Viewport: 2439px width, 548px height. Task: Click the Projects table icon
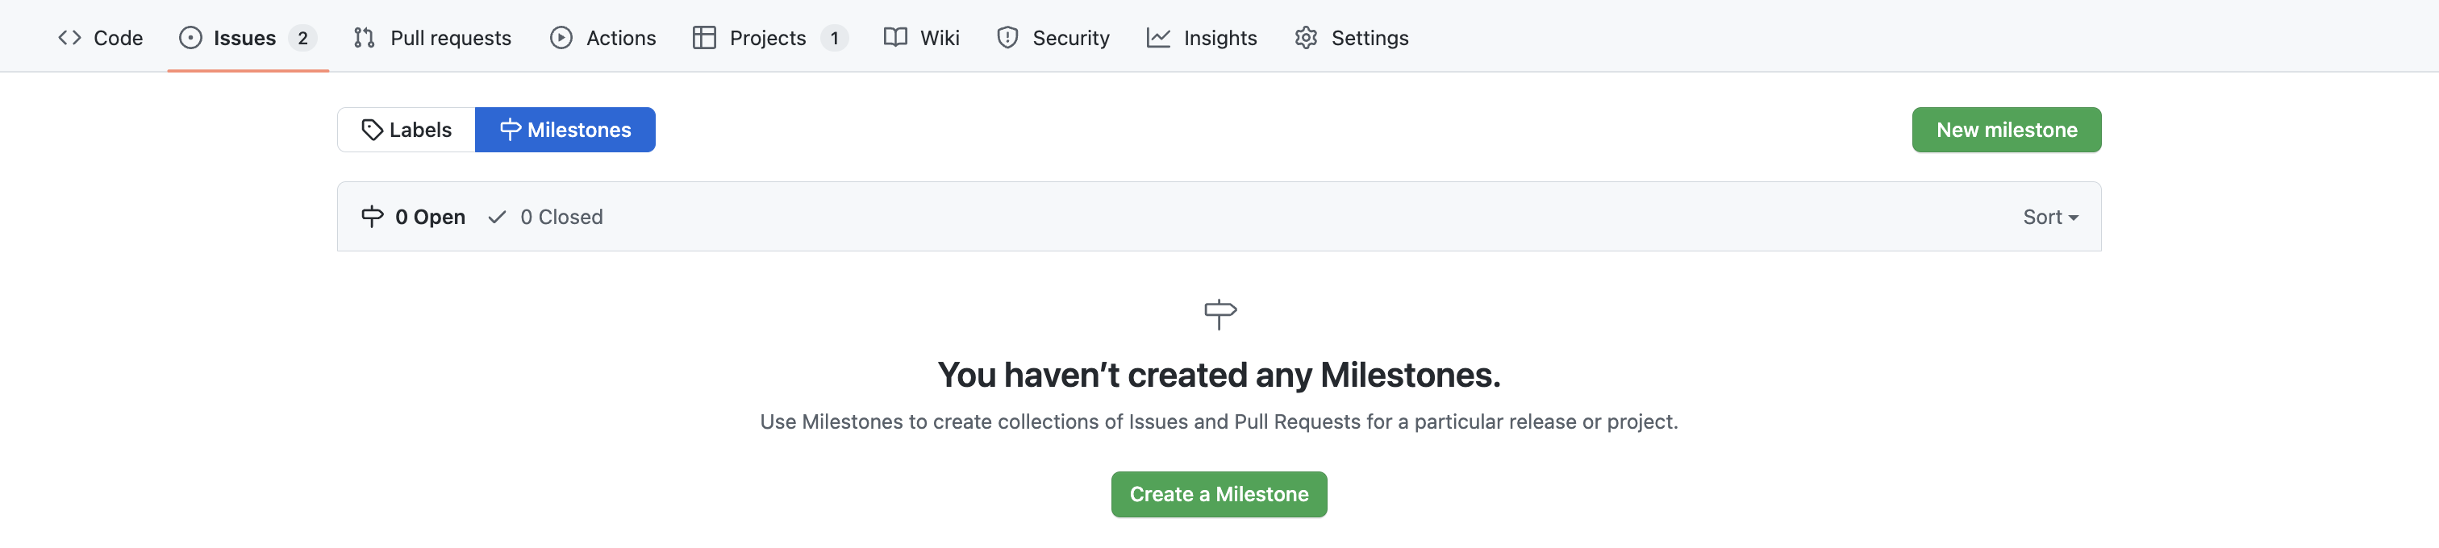pyautogui.click(x=704, y=38)
